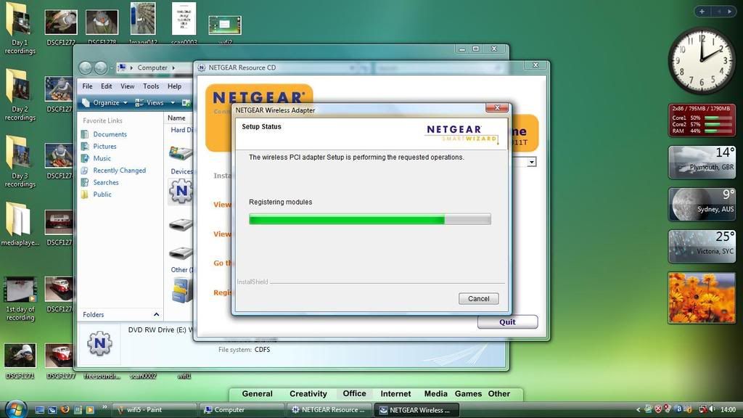The height and width of the screenshot is (418, 743).
Task: Open the mediaplayer folder on desktop
Action: pyautogui.click(x=19, y=224)
